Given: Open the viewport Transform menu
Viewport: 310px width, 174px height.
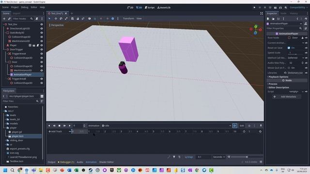Looking at the screenshot, I should coord(128,18).
